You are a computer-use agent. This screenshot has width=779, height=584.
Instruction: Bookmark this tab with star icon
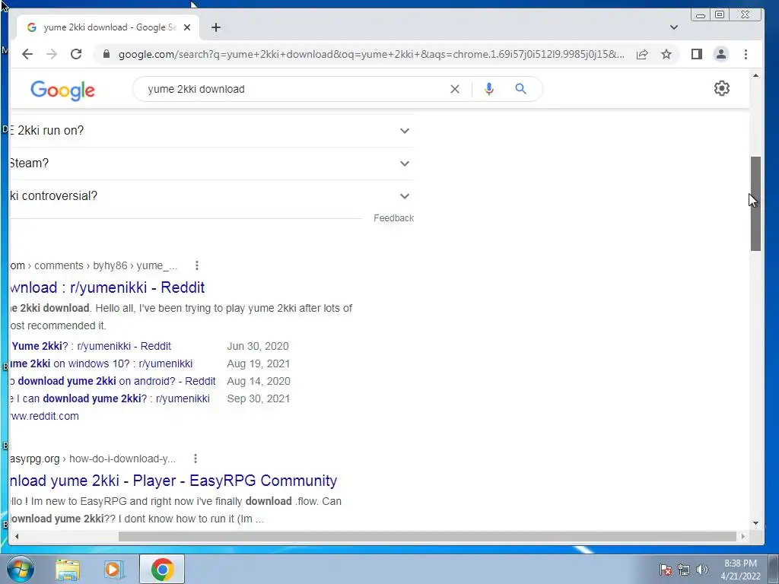(666, 54)
